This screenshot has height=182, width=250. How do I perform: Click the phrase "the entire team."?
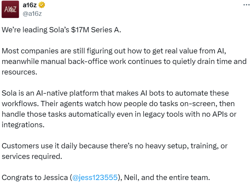(x=183, y=178)
